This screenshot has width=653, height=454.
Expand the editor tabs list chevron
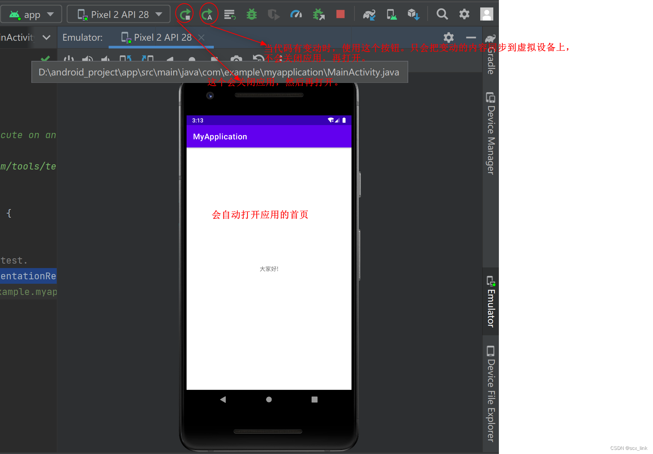pyautogui.click(x=46, y=37)
